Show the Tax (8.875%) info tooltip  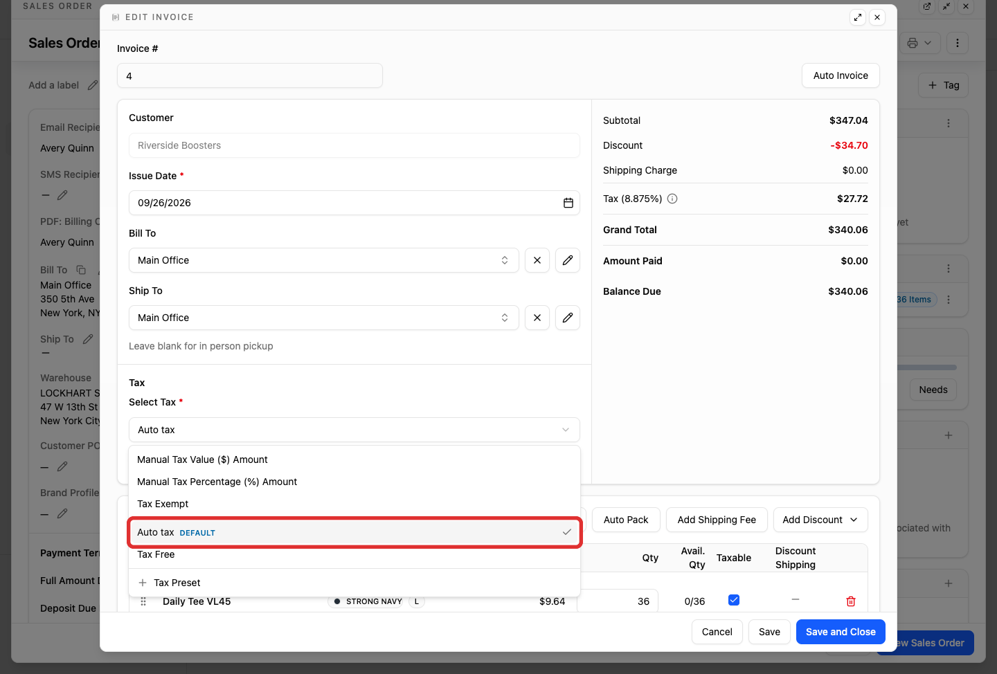[x=672, y=199]
